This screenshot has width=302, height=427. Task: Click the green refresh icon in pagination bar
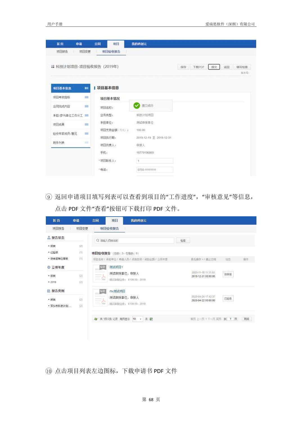click(x=96, y=319)
